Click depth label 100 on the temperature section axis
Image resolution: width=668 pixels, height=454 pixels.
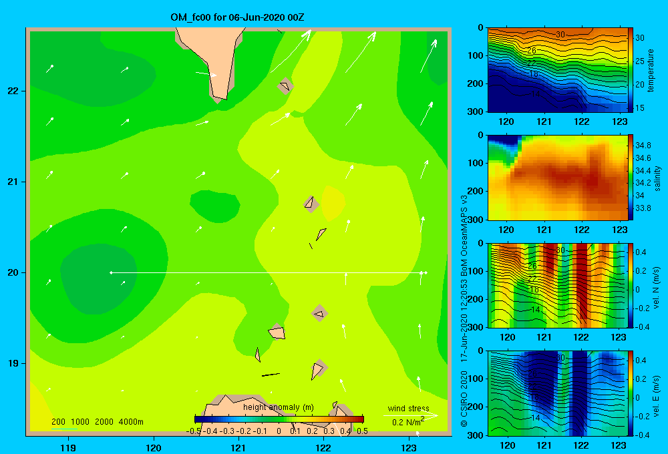[476, 55]
